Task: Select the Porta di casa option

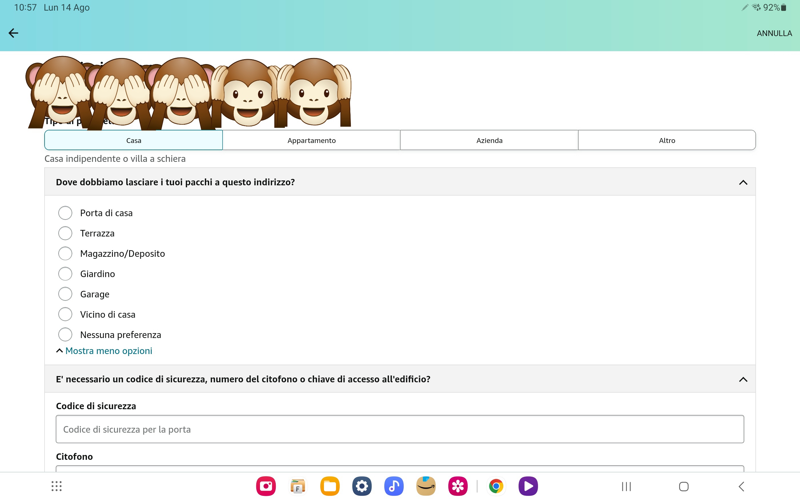Action: 65,213
